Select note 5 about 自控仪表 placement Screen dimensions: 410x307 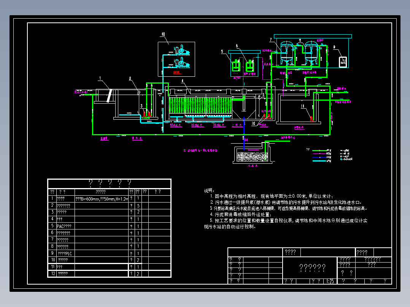[286, 224]
